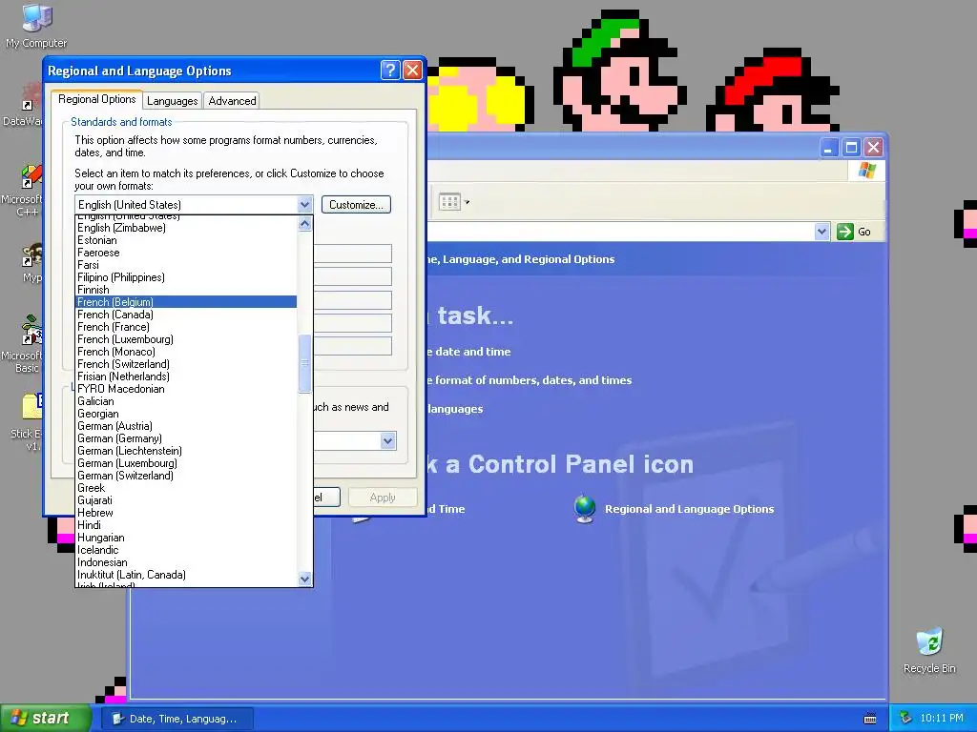The height and width of the screenshot is (732, 977).
Task: Open the location dropdown in dialog
Action: [x=387, y=441]
